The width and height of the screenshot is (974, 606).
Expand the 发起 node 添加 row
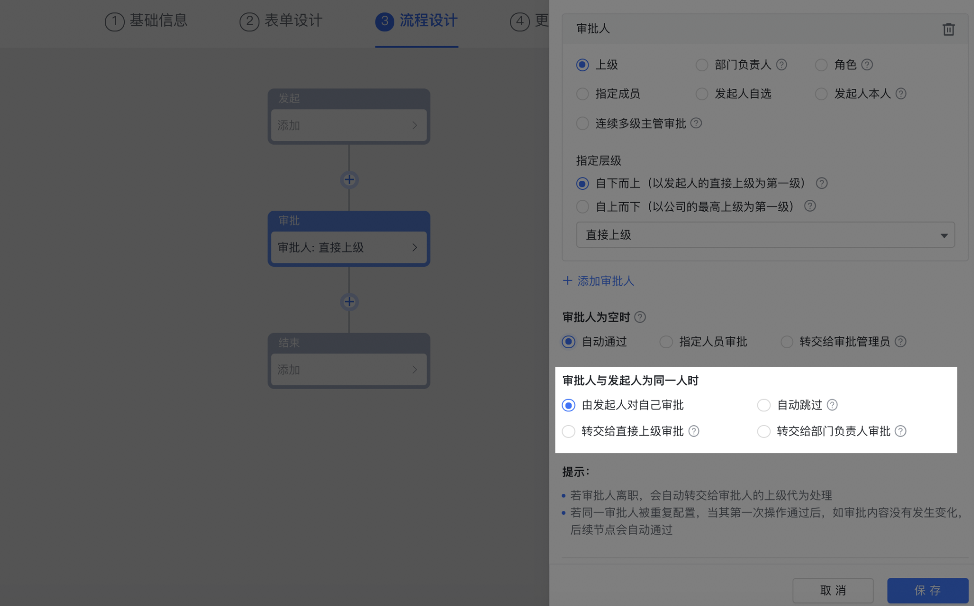(348, 126)
